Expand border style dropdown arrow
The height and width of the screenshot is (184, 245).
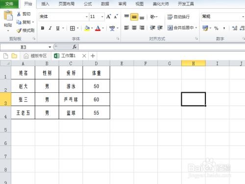point(78,28)
